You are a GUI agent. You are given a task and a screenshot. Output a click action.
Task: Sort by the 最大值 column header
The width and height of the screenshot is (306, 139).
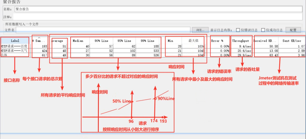(x=193, y=41)
